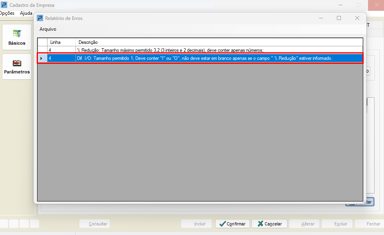384x235 pixels.
Task: Select the 'Dif. I/O: Tamanho permitido' error row
Action: click(x=200, y=58)
